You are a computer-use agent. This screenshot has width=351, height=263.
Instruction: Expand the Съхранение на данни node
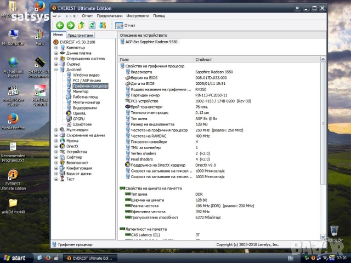pos(56,135)
